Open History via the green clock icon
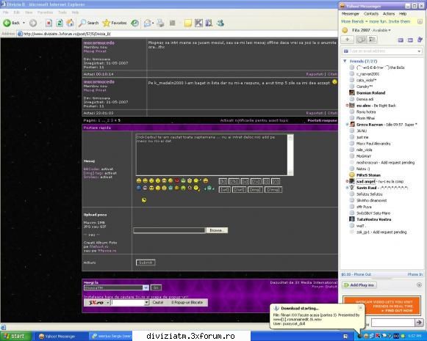This screenshot has width=427, height=341. [134, 23]
